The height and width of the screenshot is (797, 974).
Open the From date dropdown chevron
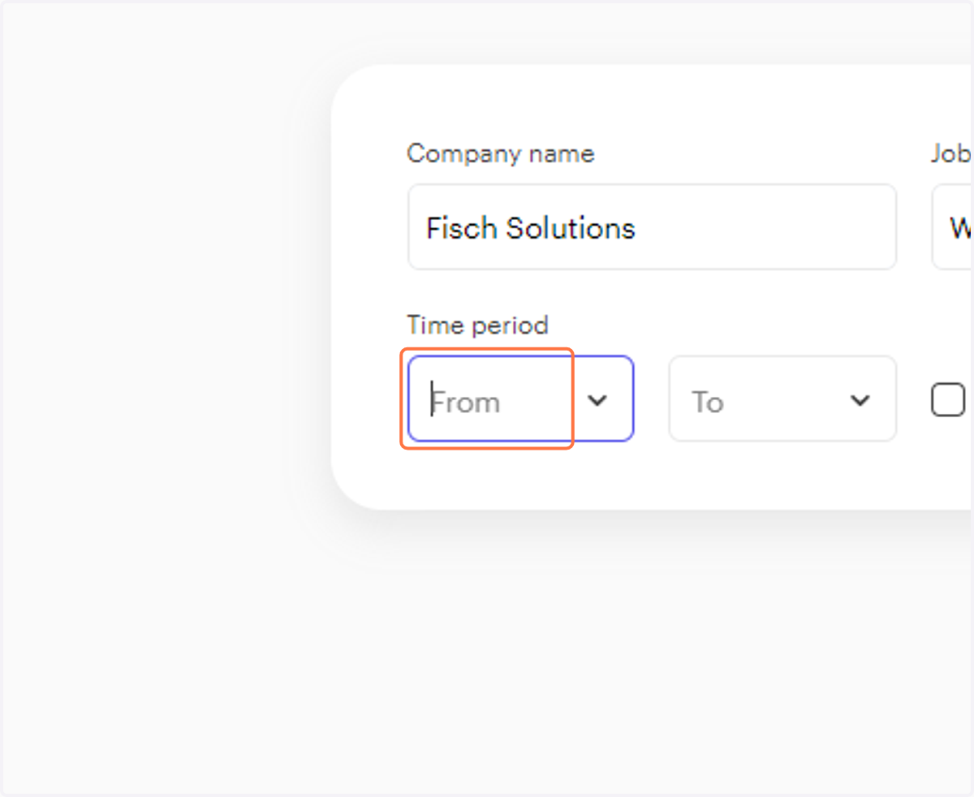tap(597, 400)
